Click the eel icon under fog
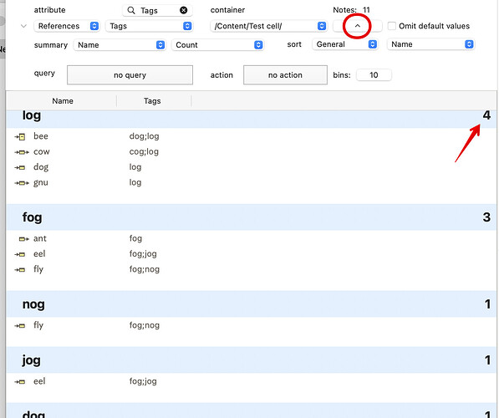Screen dimensions: 499x418 [x=20, y=254]
